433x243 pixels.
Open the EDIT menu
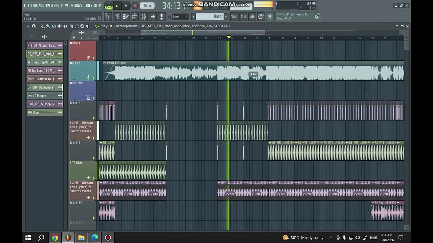34,5
